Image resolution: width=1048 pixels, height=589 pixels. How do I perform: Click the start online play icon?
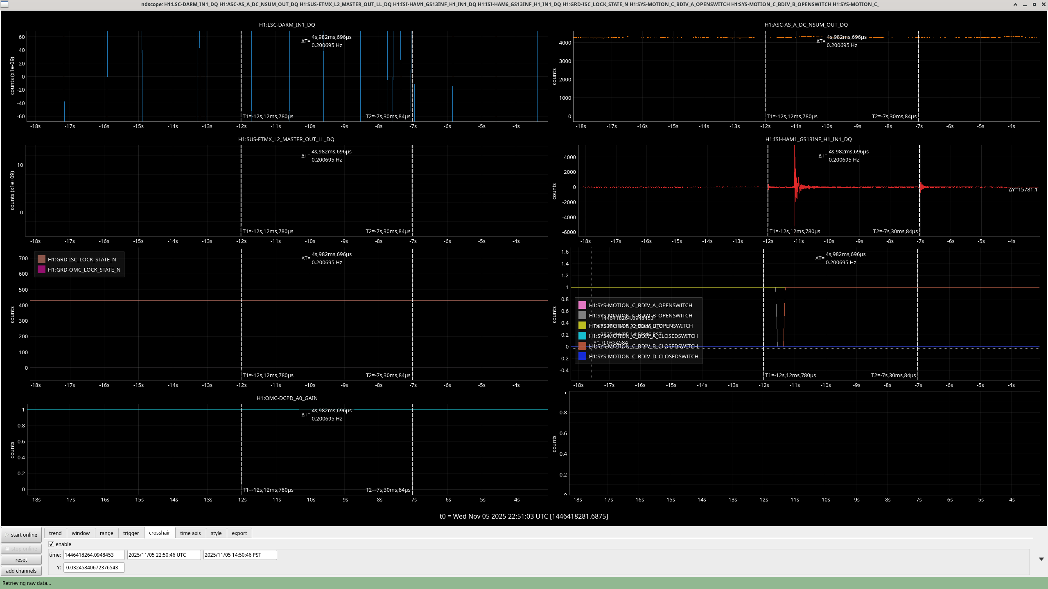coord(7,535)
